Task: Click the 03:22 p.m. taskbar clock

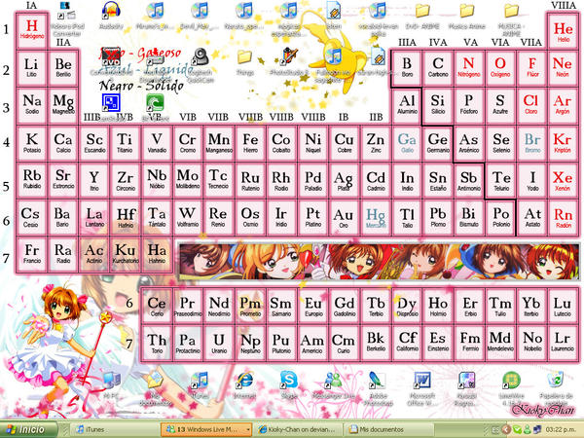Action: click(562, 430)
